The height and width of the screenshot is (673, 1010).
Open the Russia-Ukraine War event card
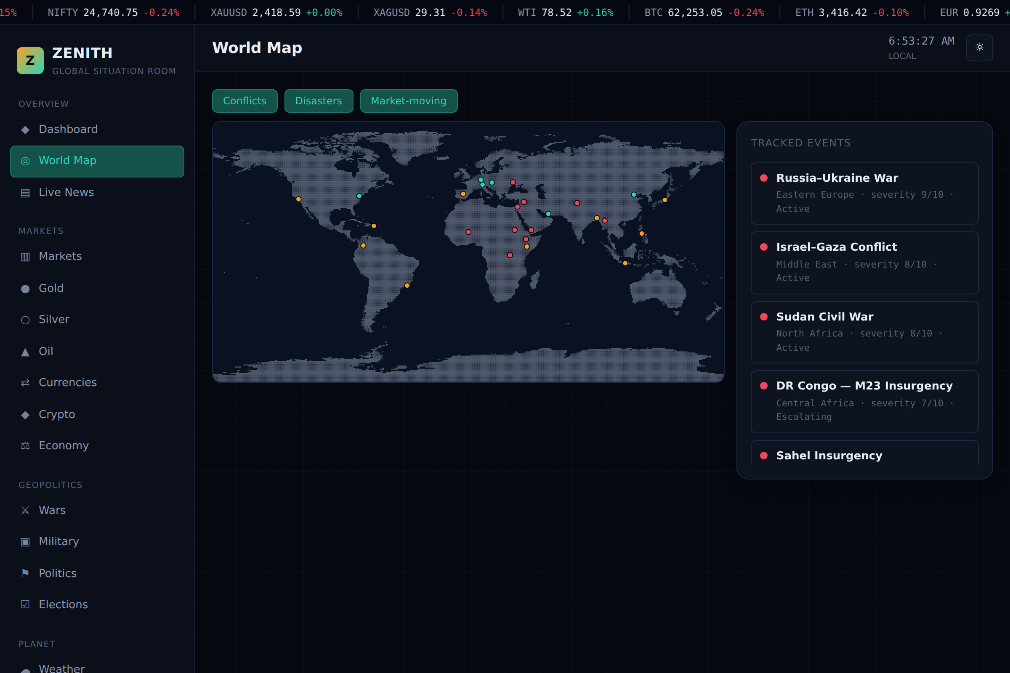click(864, 193)
